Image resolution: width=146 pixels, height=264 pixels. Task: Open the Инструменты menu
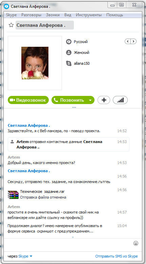click(x=89, y=15)
